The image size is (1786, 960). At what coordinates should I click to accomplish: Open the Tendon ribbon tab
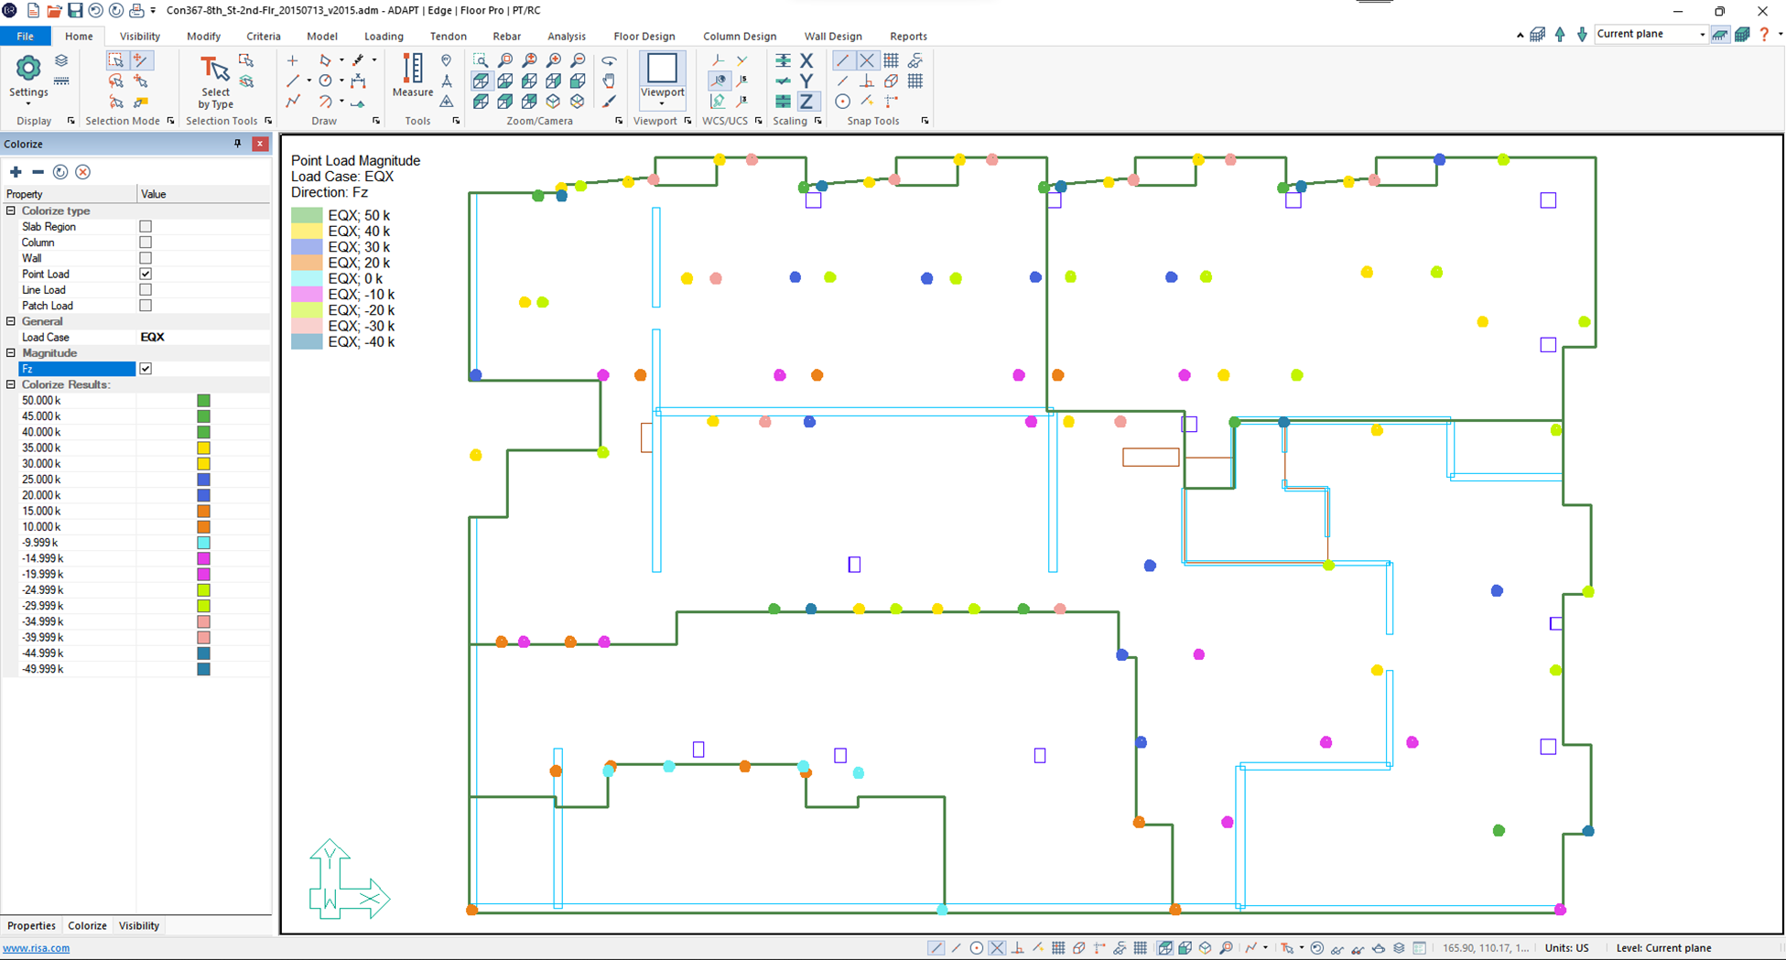pos(448,37)
